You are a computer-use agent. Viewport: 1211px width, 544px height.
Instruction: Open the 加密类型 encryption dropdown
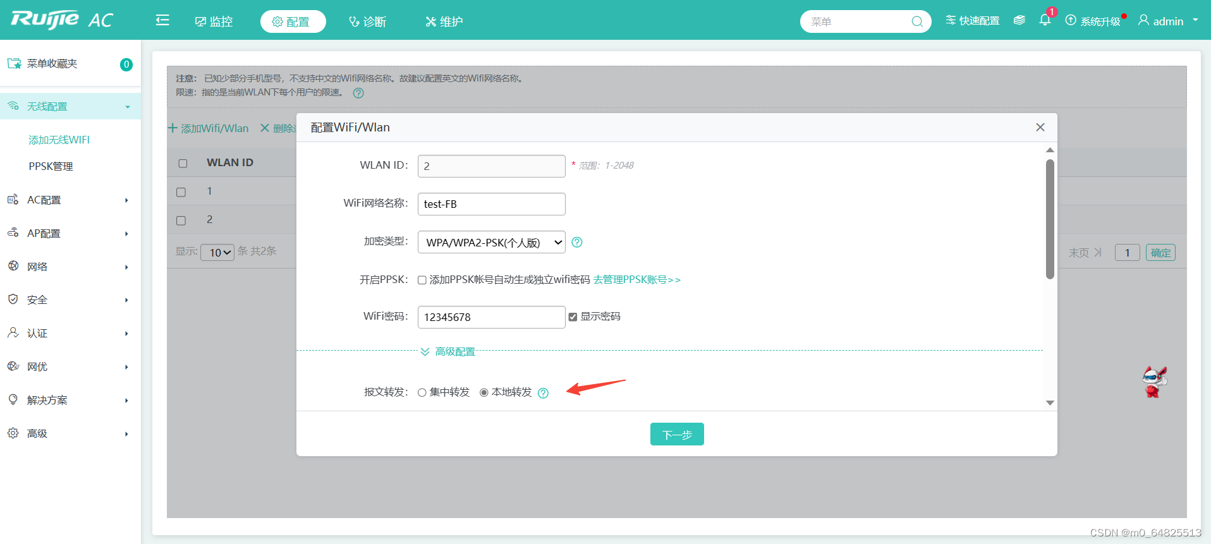492,242
